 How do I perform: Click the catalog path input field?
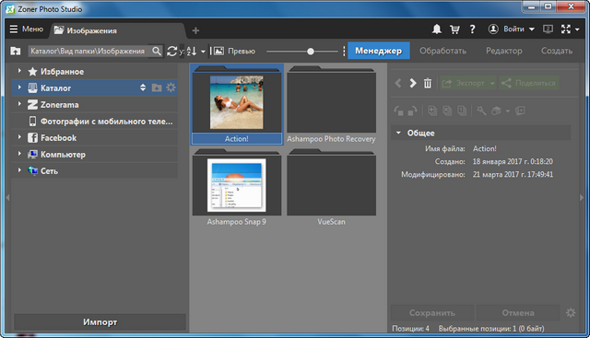pos(89,51)
